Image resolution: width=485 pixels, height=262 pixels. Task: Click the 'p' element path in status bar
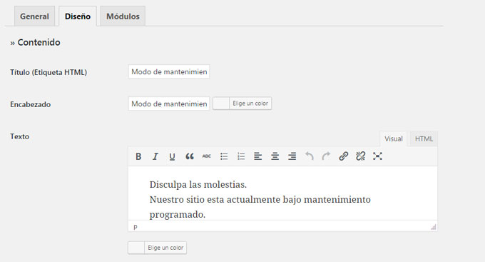[x=136, y=227]
